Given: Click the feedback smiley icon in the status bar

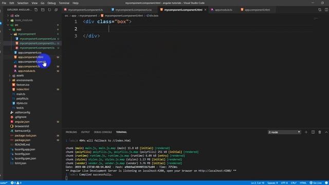Looking at the screenshot, I should [326, 183].
